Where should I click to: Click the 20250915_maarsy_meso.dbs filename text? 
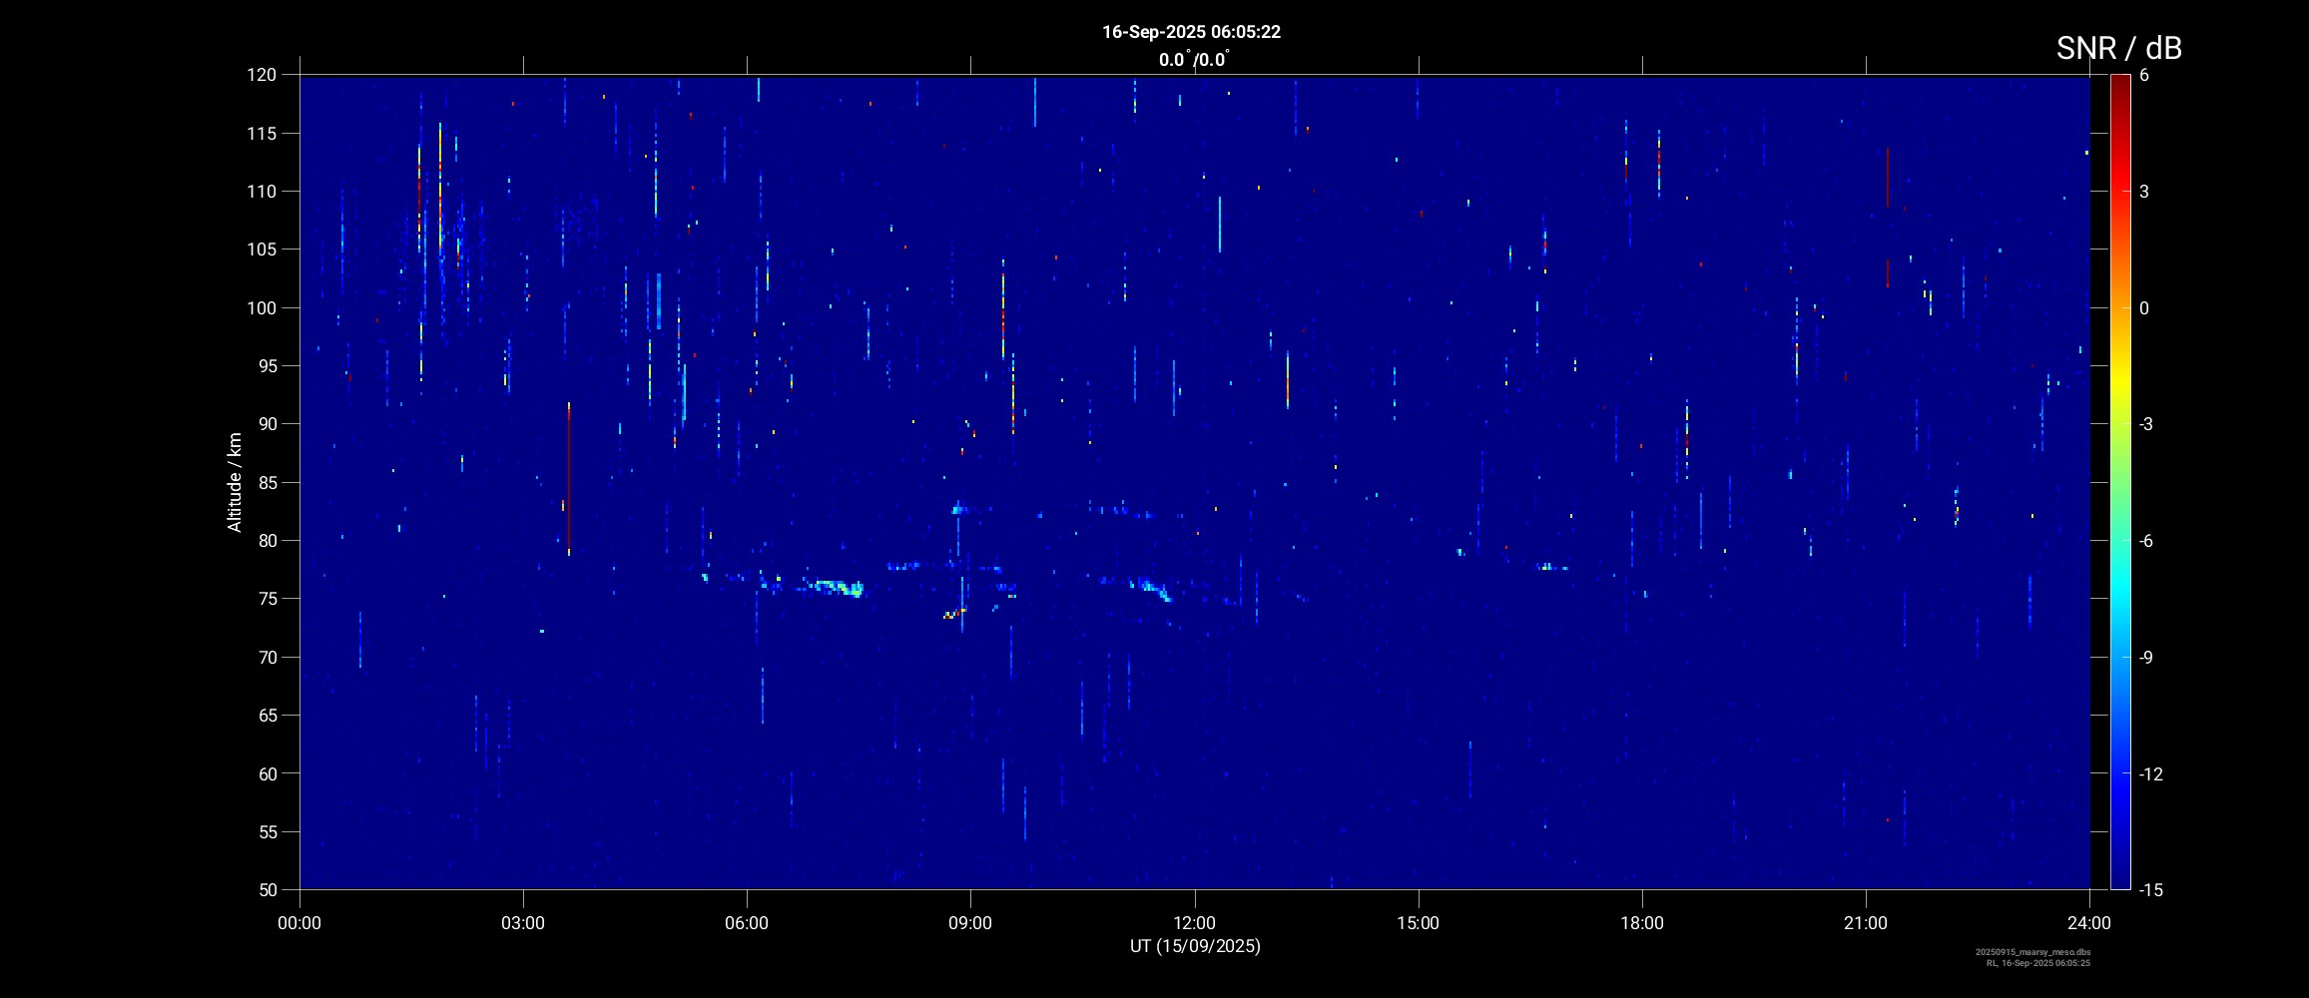point(2032,952)
